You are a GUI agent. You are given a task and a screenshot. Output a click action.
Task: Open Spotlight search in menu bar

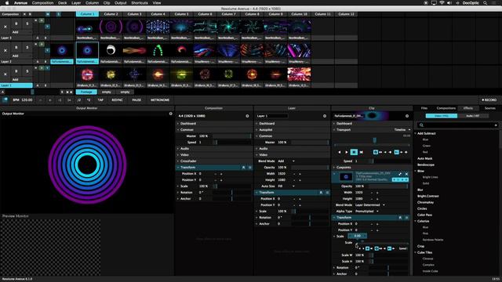tap(486, 3)
